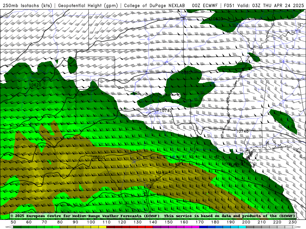
Task: Click the 10680 height contour label
Action: coord(185,73)
